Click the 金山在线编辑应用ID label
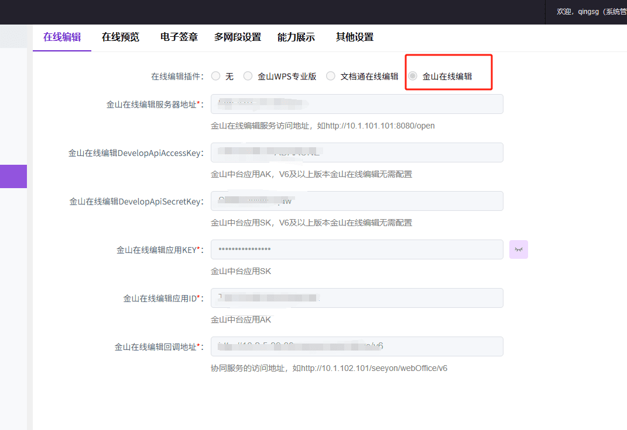Screen dimensions: 627x430 [x=163, y=299]
